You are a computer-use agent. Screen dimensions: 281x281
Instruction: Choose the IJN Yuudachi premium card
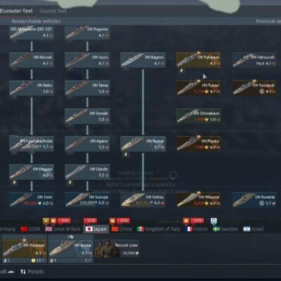coord(254,89)
